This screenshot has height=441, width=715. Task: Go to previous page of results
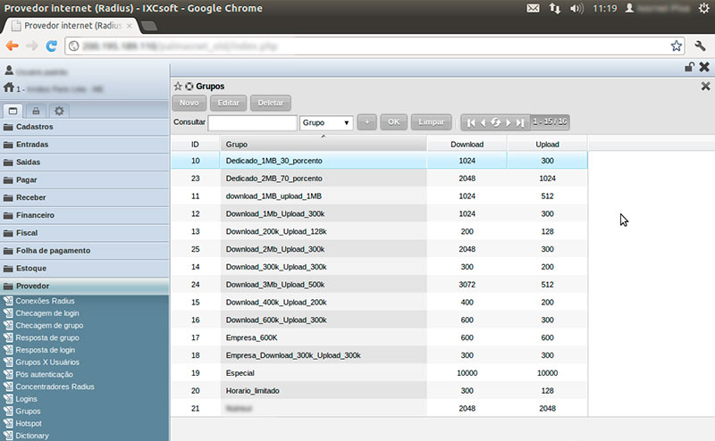click(483, 122)
